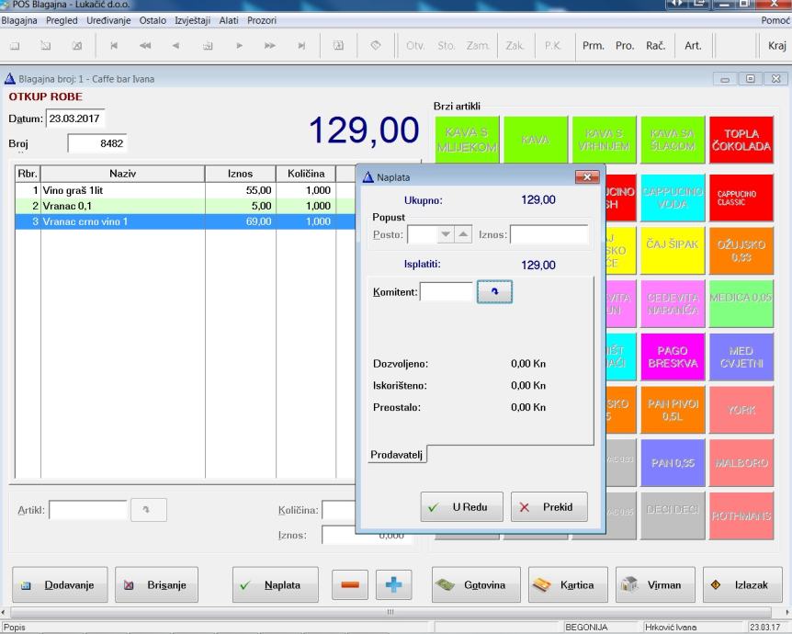Open the Pregled menu
This screenshot has width=792, height=634.
pos(62,20)
